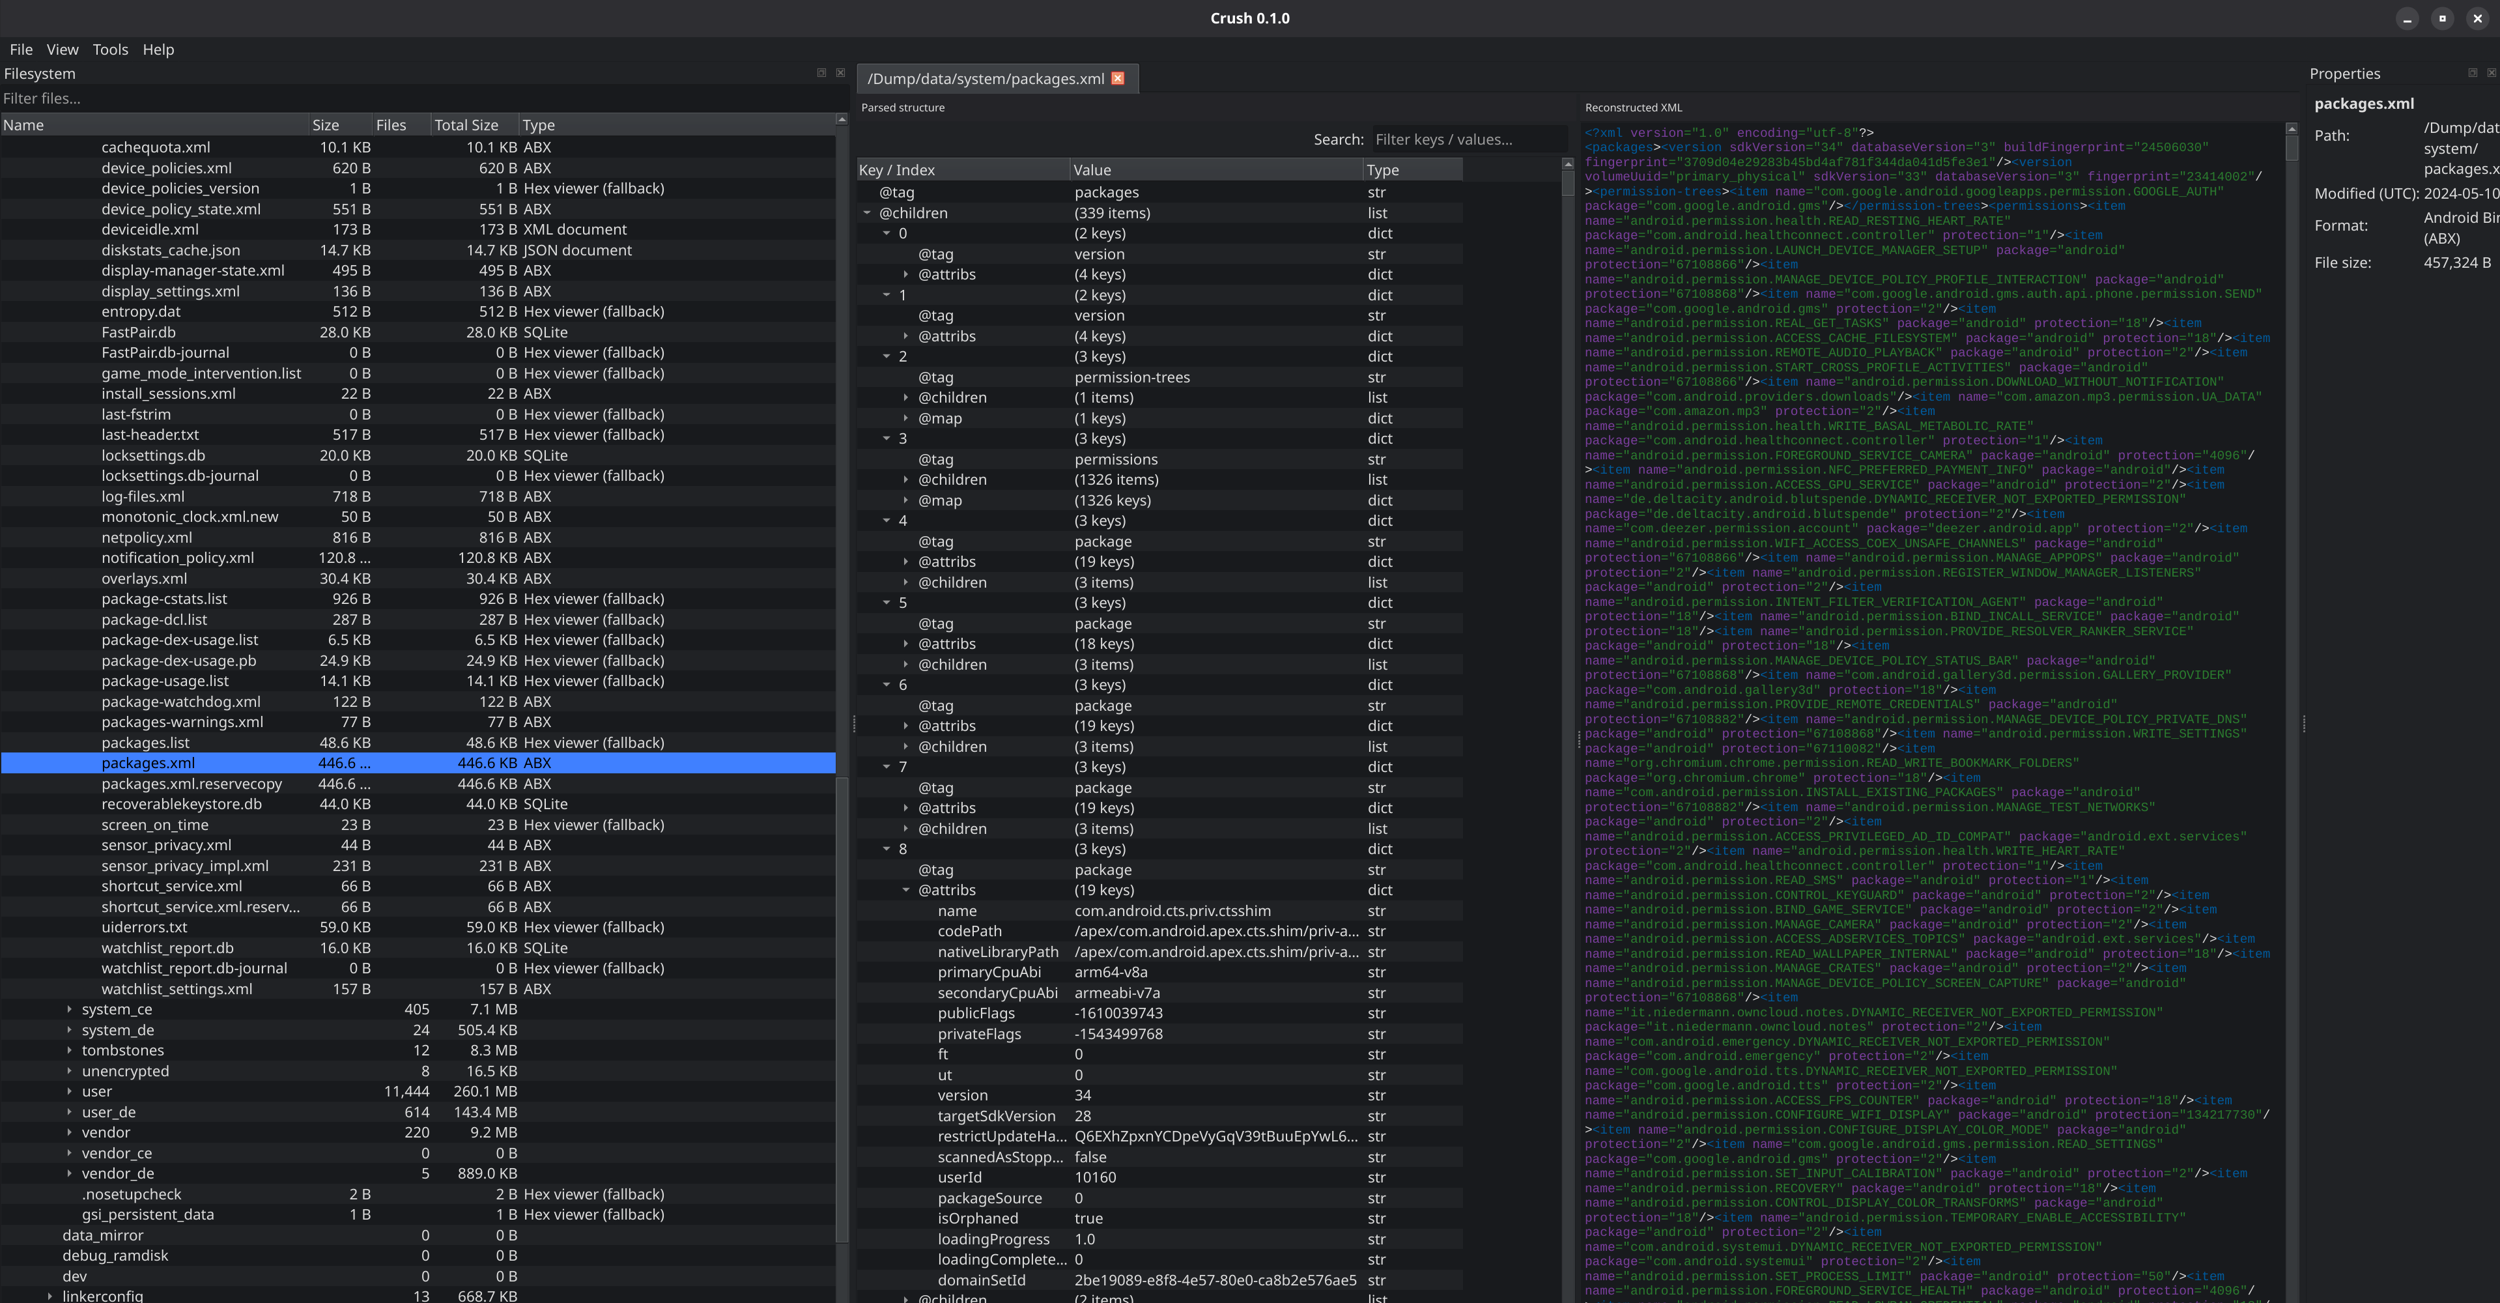The height and width of the screenshot is (1303, 2500).
Task: Close the packages.xml tab with red X
Action: [x=1117, y=79]
